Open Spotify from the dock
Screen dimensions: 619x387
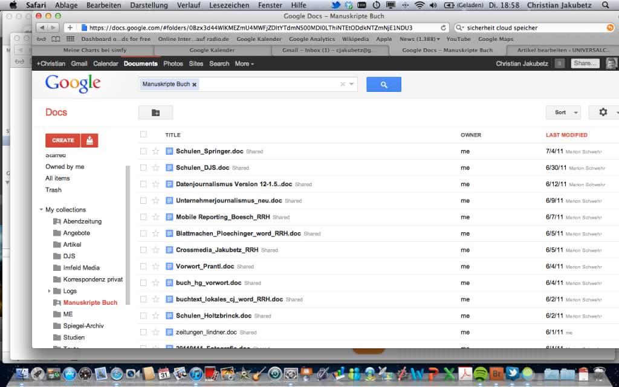click(x=481, y=374)
